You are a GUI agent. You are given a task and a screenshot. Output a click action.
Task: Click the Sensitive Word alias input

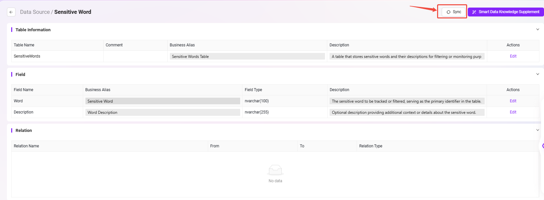point(163,101)
